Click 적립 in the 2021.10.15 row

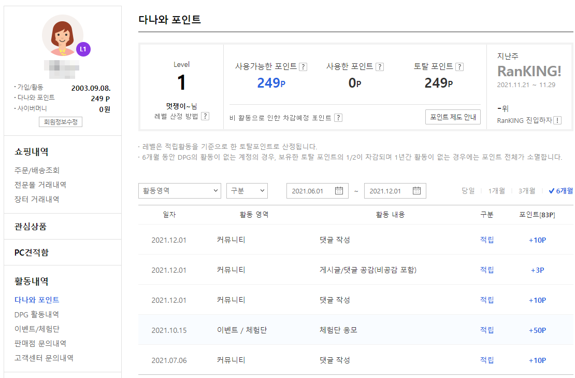click(x=487, y=330)
